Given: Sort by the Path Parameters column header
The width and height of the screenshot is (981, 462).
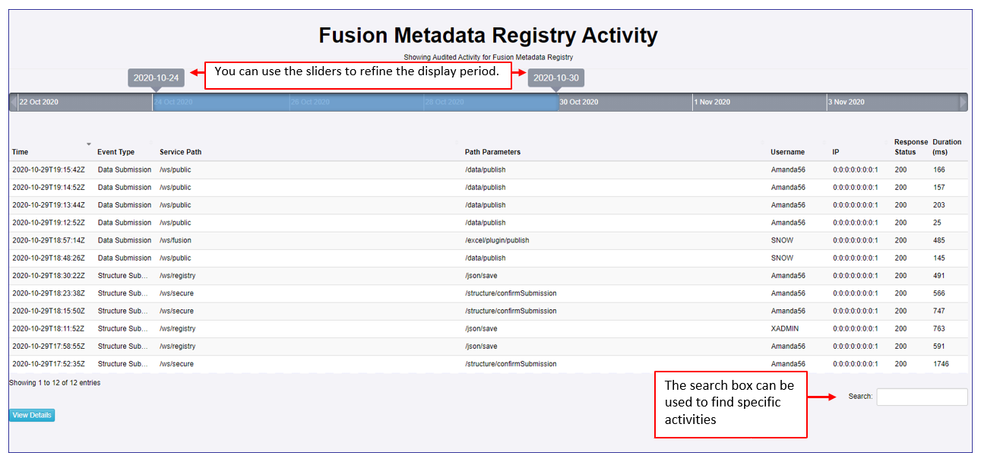Looking at the screenshot, I should point(492,152).
